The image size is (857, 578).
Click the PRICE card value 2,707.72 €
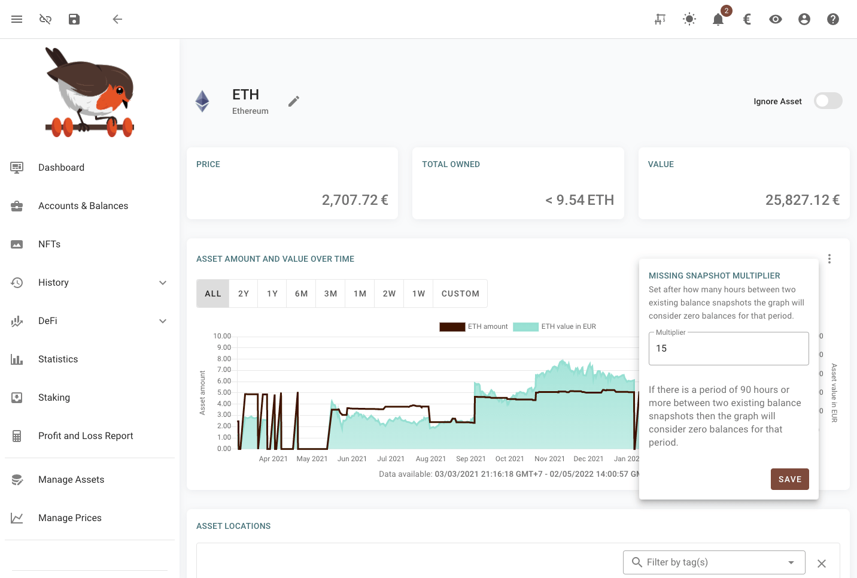click(355, 200)
